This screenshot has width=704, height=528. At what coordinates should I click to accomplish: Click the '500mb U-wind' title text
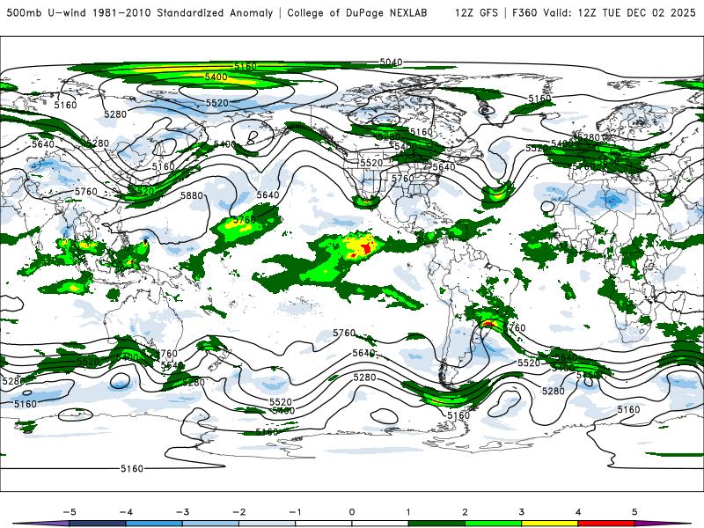pos(47,12)
